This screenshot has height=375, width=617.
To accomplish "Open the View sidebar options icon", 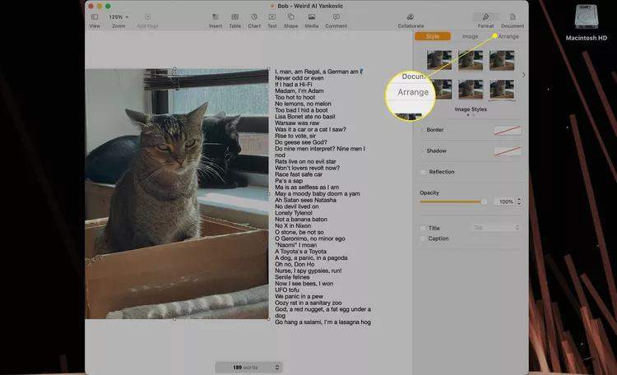I will pyautogui.click(x=94, y=16).
